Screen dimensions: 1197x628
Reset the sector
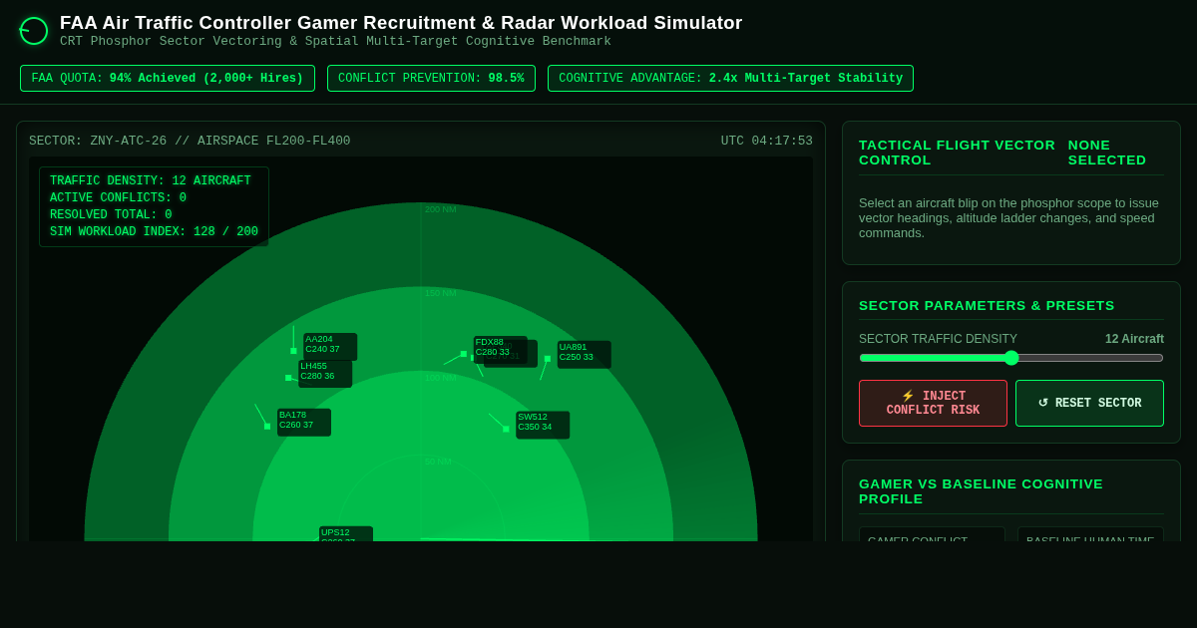pos(1089,404)
